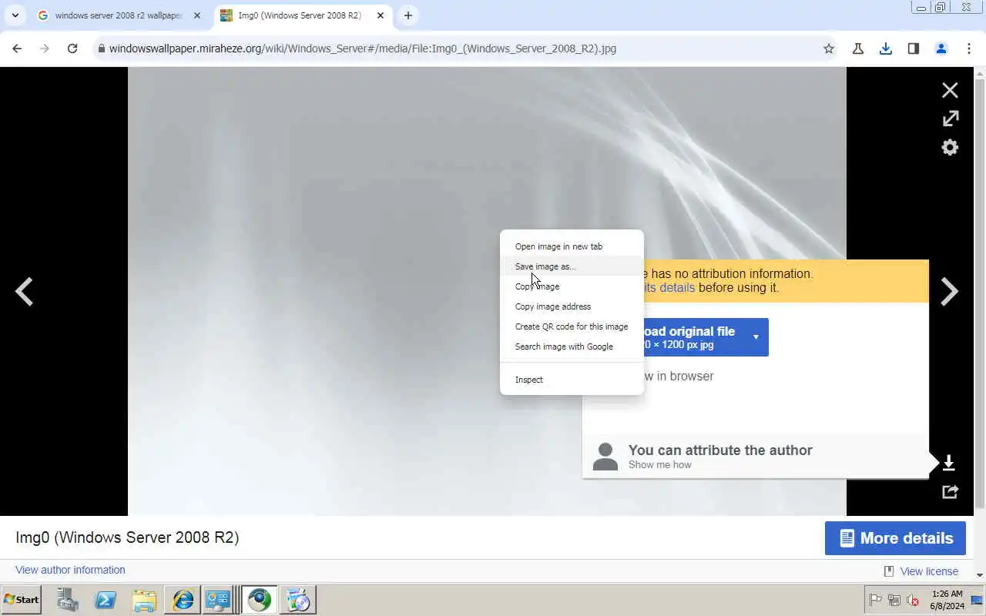This screenshot has height=616, width=986.
Task: Open Windows Start menu
Action: pos(22,600)
